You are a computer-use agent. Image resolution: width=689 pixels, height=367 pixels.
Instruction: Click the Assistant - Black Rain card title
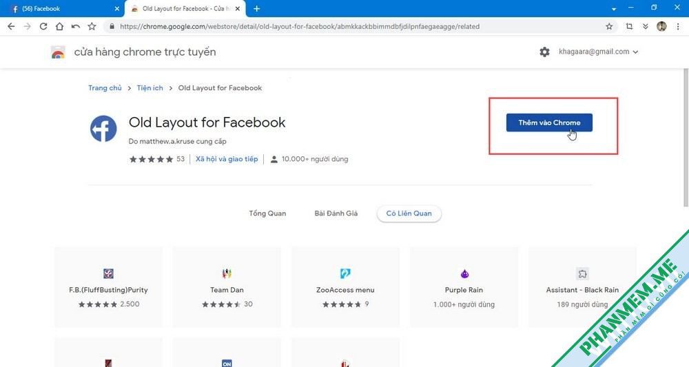coord(582,290)
